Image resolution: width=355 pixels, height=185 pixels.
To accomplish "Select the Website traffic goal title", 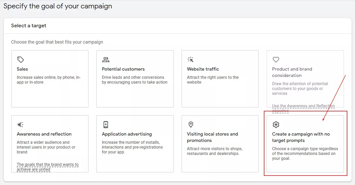I will [x=203, y=69].
